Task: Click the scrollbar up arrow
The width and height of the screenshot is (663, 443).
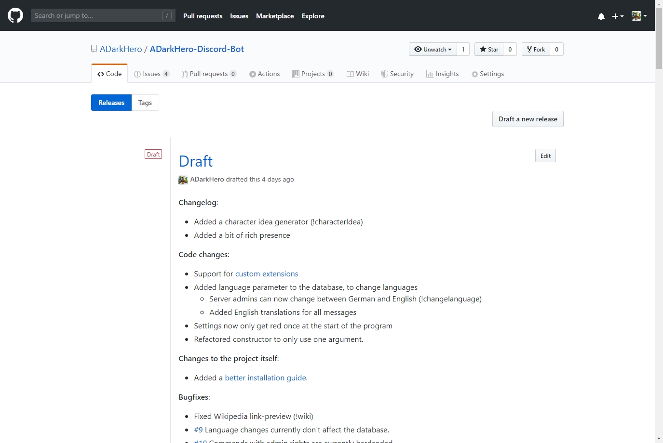Action: coord(659,4)
